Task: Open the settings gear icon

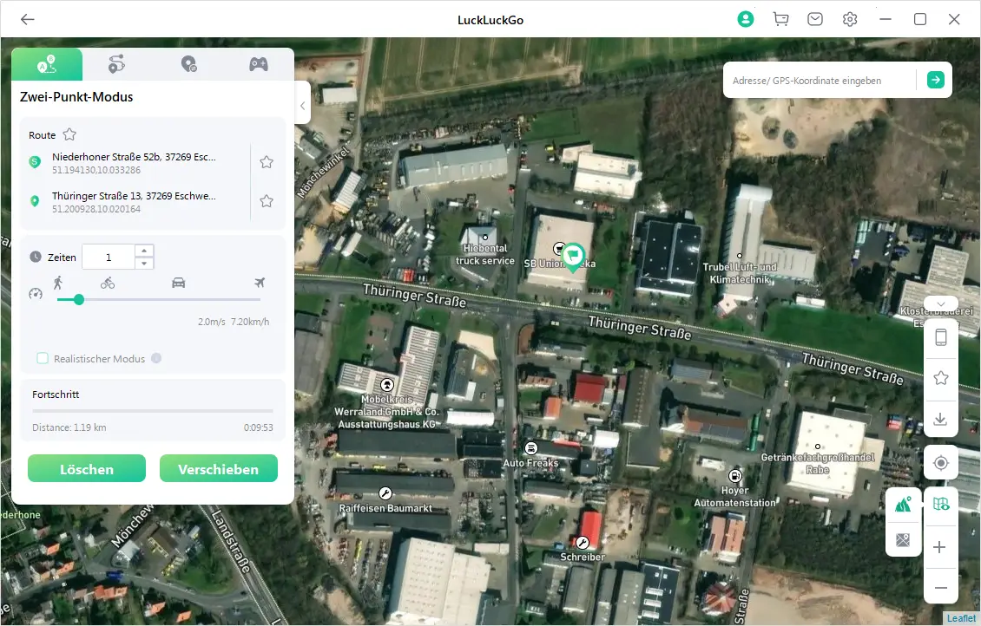Action: pos(850,19)
